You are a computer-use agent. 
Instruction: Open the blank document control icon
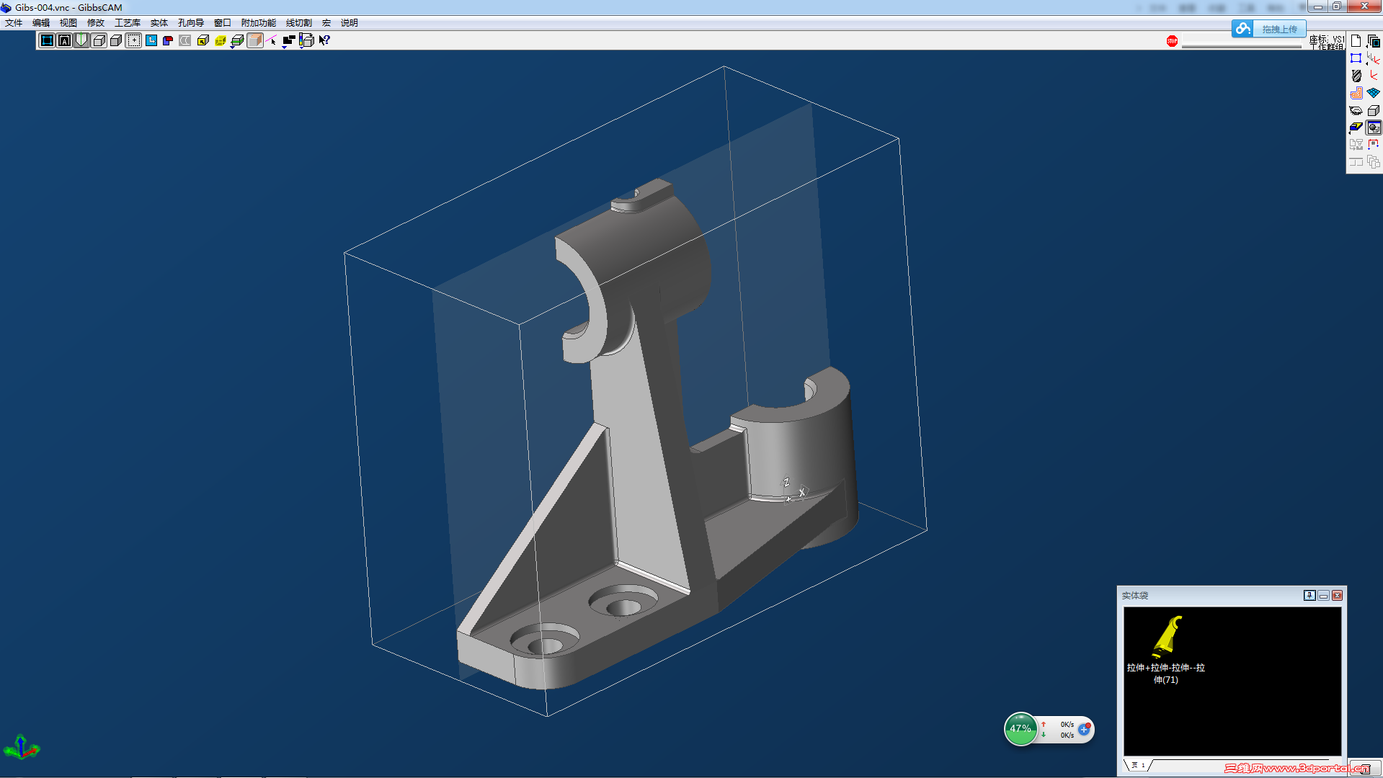pyautogui.click(x=1356, y=41)
